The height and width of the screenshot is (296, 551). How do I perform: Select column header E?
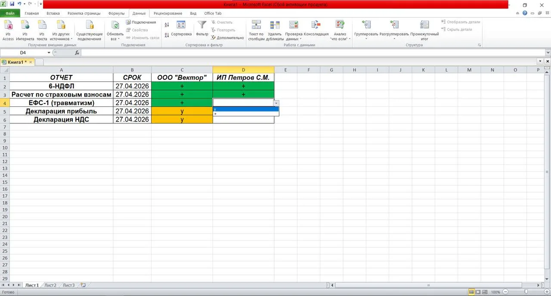(286, 70)
